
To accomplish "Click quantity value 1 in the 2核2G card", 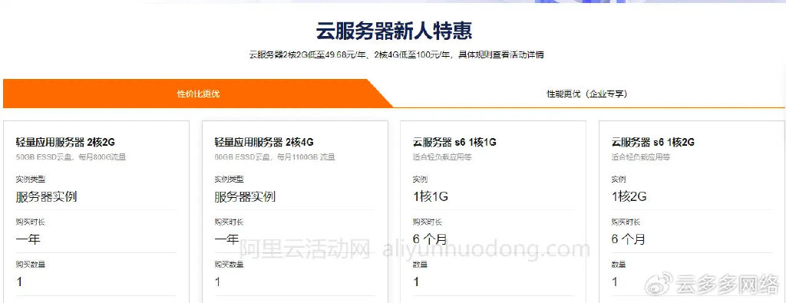I will pos(19,282).
